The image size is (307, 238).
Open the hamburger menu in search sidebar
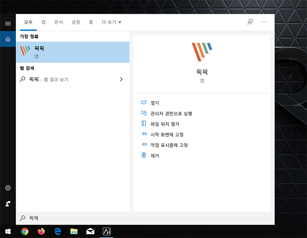point(8,24)
